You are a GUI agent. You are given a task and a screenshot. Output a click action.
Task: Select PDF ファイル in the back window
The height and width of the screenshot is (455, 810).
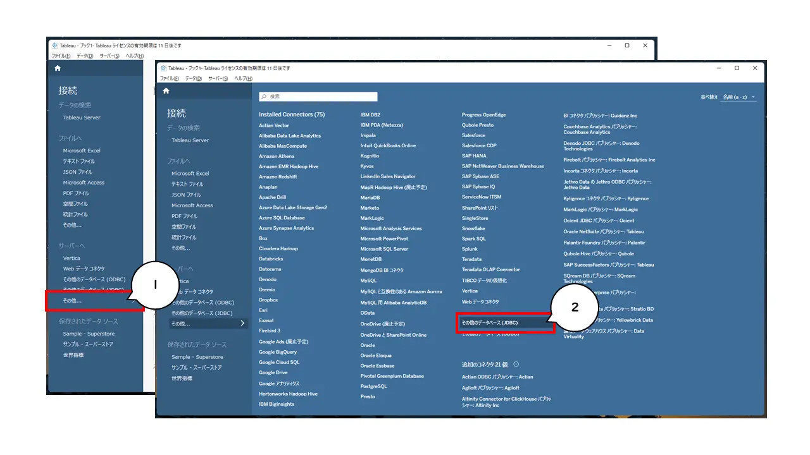76,193
